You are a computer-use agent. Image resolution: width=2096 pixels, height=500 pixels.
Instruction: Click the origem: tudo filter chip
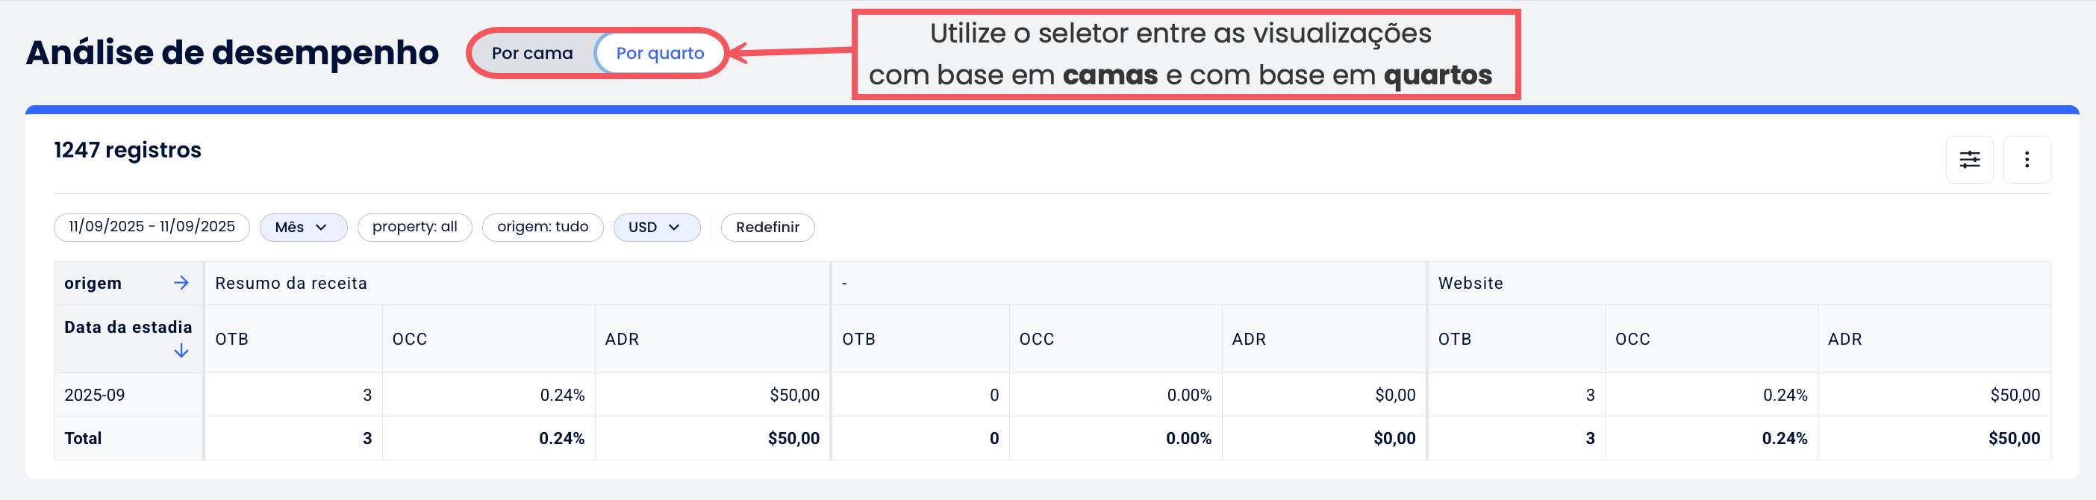pyautogui.click(x=542, y=227)
